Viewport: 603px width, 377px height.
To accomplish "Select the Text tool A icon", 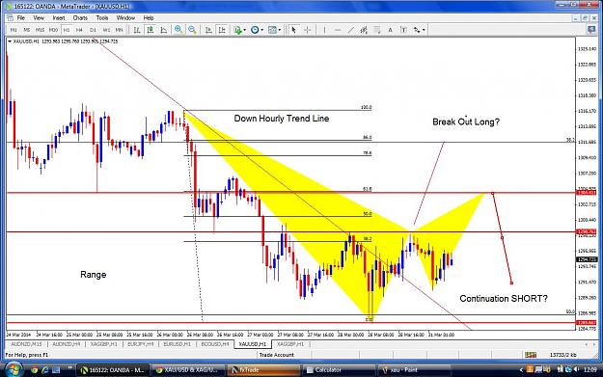I will [x=391, y=30].
